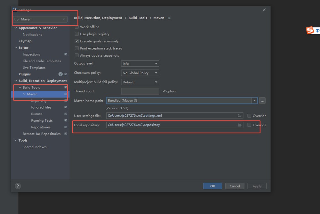Open Plugins settings page

[25, 74]
